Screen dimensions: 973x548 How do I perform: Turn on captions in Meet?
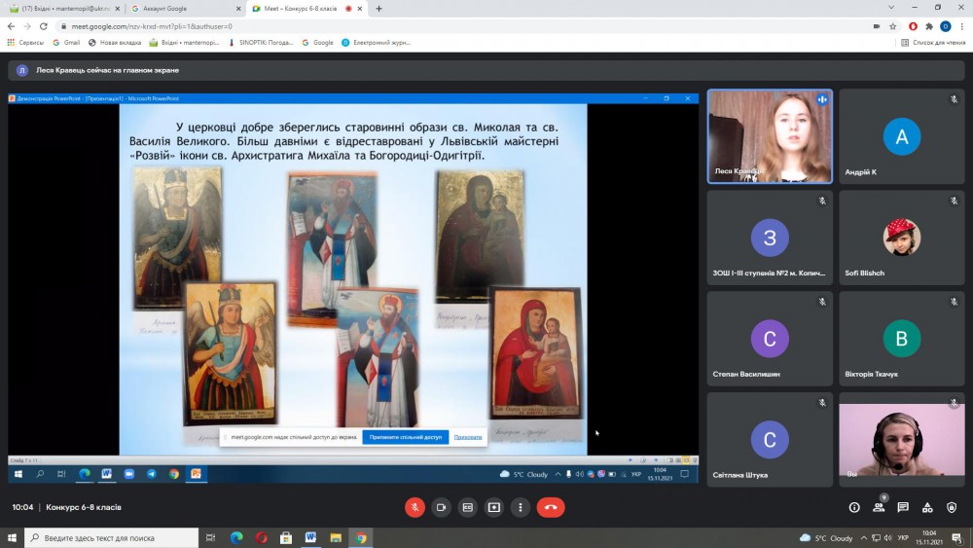(x=467, y=507)
